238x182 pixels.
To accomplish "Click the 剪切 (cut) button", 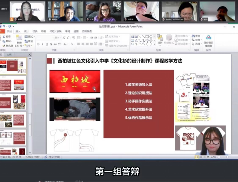I will pos(7,37).
